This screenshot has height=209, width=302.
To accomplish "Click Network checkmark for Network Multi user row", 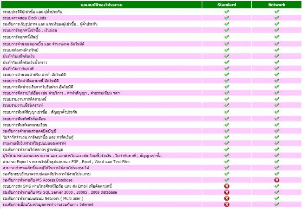I will [277, 198].
